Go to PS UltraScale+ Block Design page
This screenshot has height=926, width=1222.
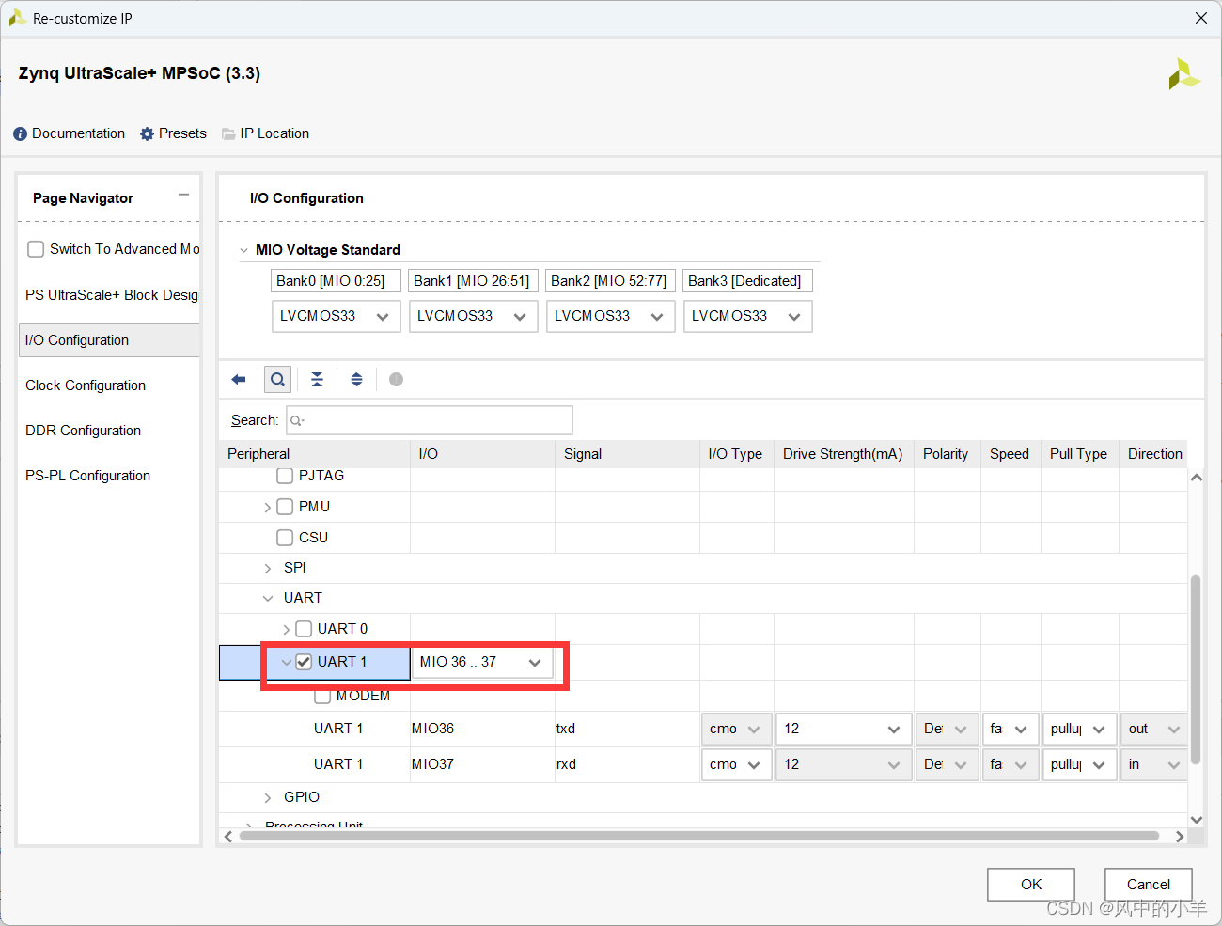112,295
